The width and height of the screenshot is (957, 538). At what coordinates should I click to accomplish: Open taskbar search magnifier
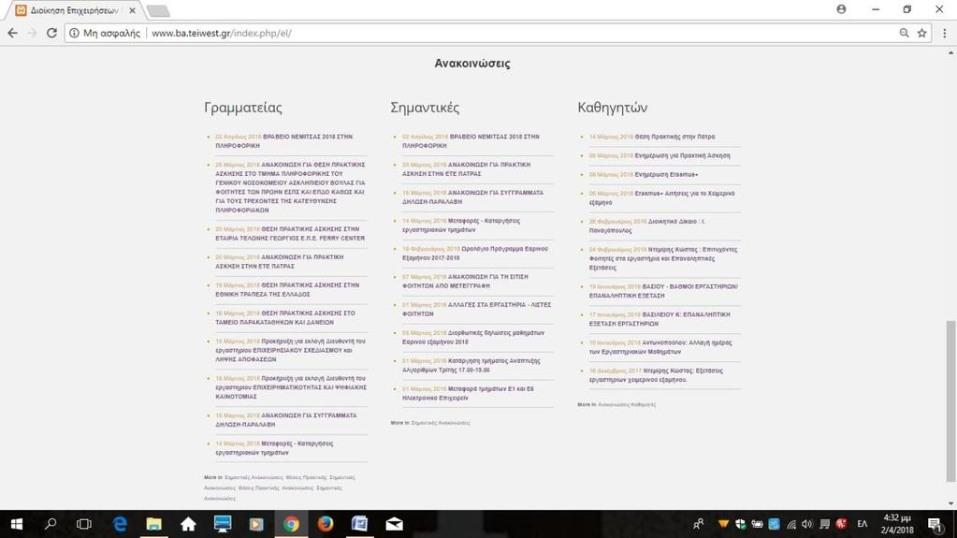[x=51, y=524]
